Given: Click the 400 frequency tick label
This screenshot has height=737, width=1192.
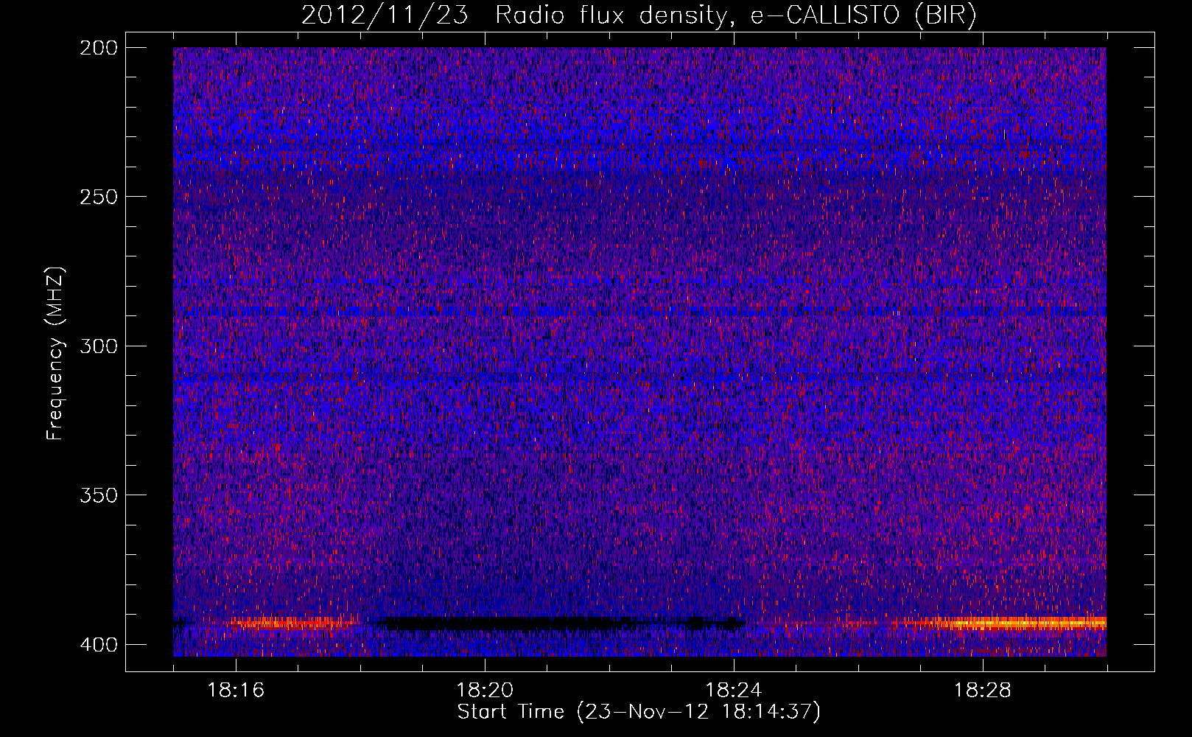Looking at the screenshot, I should point(98,645).
